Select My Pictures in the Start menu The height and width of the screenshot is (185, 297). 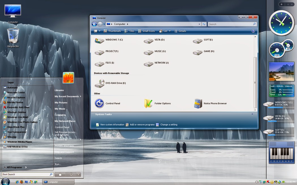tap(61, 102)
